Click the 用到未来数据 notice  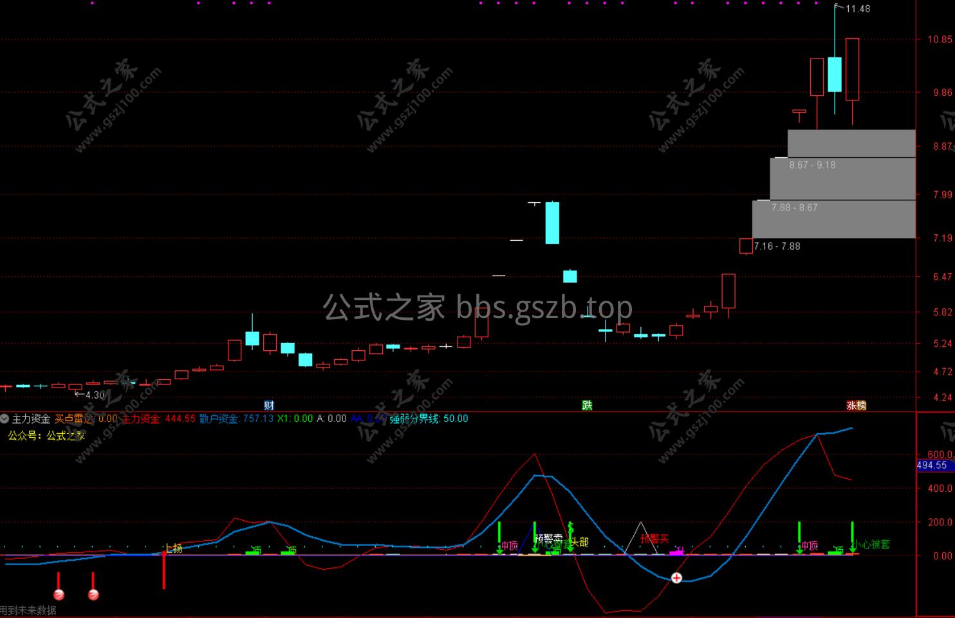pos(28,610)
